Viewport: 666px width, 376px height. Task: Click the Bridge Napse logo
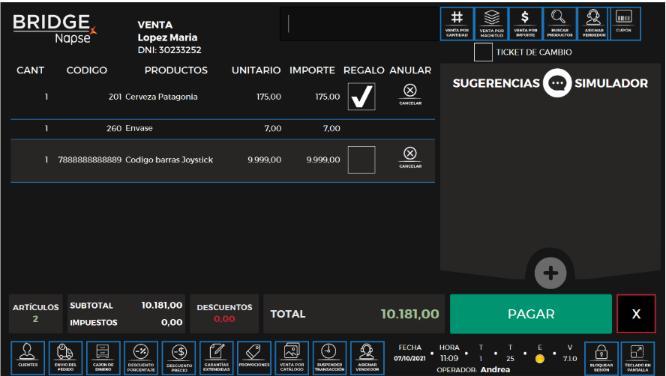click(x=54, y=29)
